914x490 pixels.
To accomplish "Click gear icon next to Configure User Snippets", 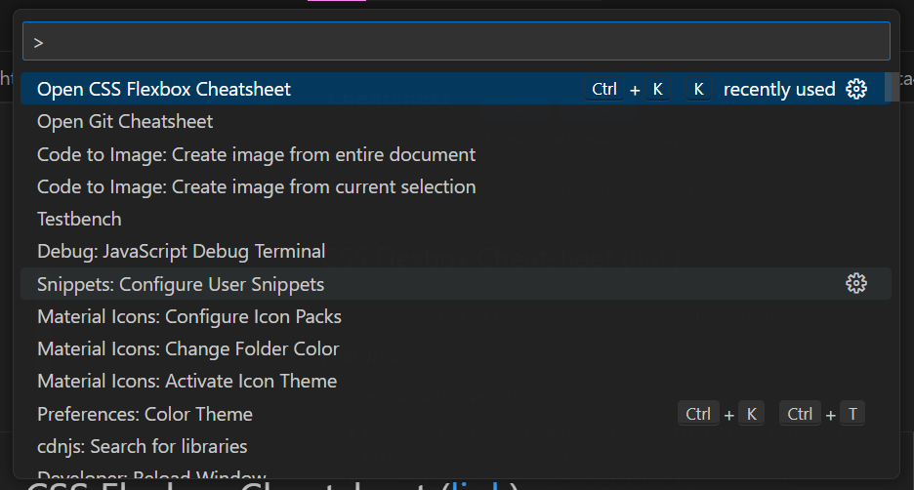I will pyautogui.click(x=856, y=284).
